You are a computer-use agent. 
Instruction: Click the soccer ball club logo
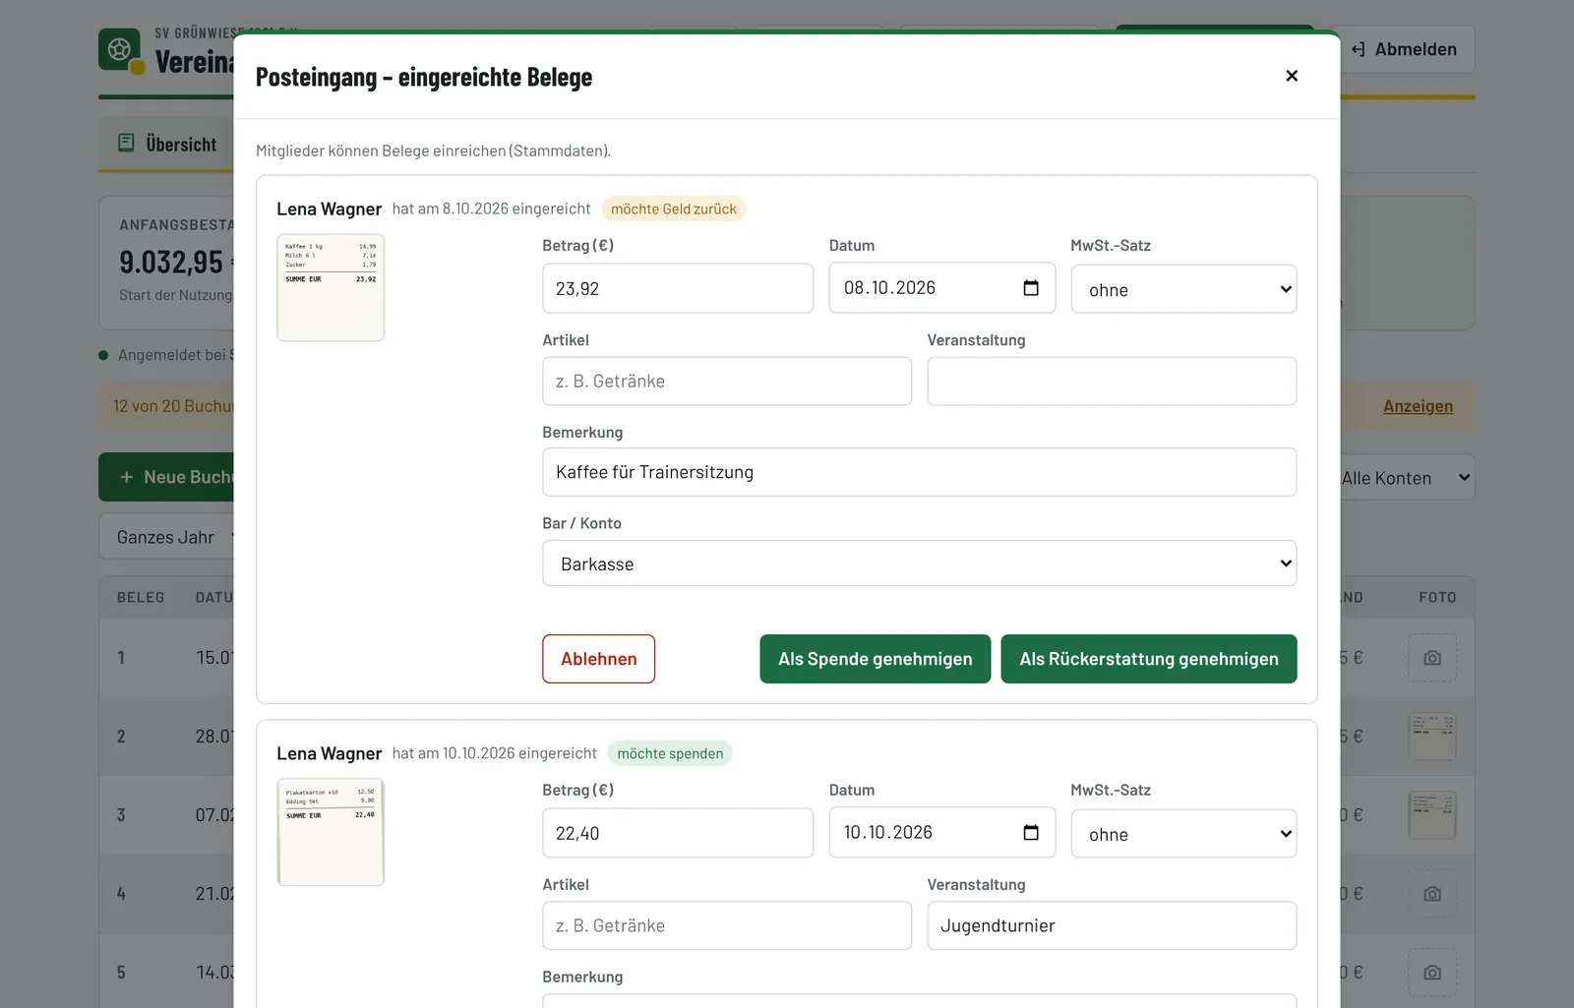119,49
